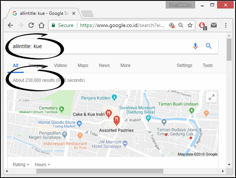Click the Toeng Market label
Image resolution: width=236 pixels, height=178 pixels.
[x=64, y=126]
